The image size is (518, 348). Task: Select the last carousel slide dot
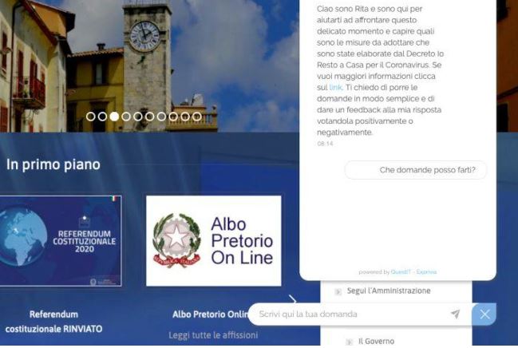coord(197,117)
